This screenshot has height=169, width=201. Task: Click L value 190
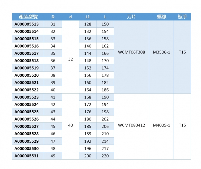105,97
